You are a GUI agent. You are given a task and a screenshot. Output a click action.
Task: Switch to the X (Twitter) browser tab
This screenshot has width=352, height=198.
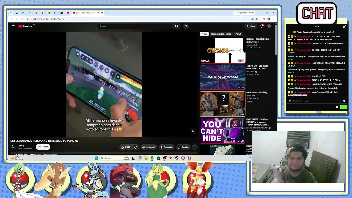pos(62,13)
